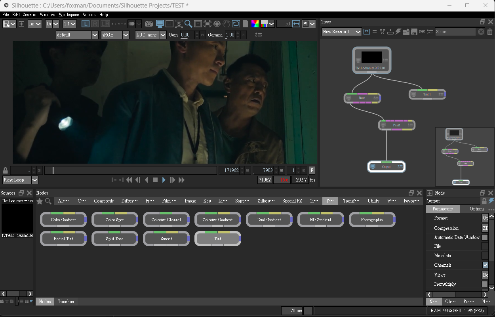Click the trash icon in Trees panel
The width and height of the screenshot is (495, 317).
[x=490, y=32]
